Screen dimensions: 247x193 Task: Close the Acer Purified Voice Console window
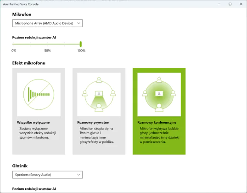pos(241,4)
